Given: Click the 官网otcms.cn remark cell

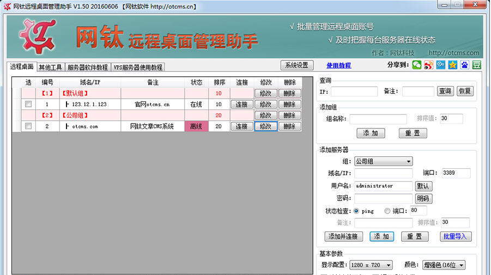Looking at the screenshot, I should 153,104.
